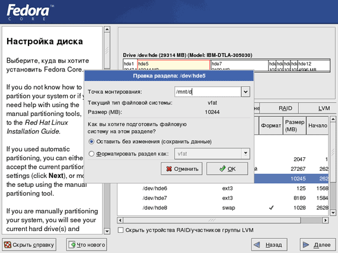Click the 1028 size value
The height and width of the screenshot is (253, 338).
click(299, 207)
